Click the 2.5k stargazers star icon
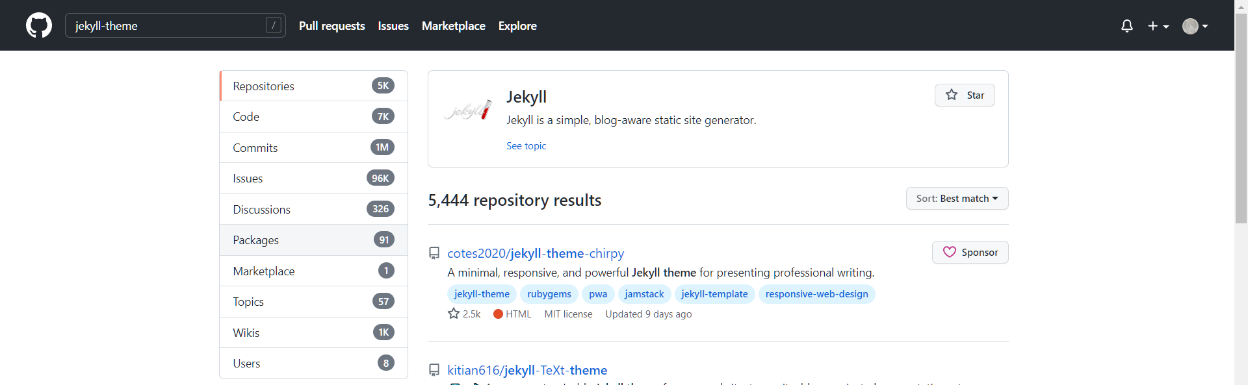The image size is (1248, 385). click(x=454, y=314)
